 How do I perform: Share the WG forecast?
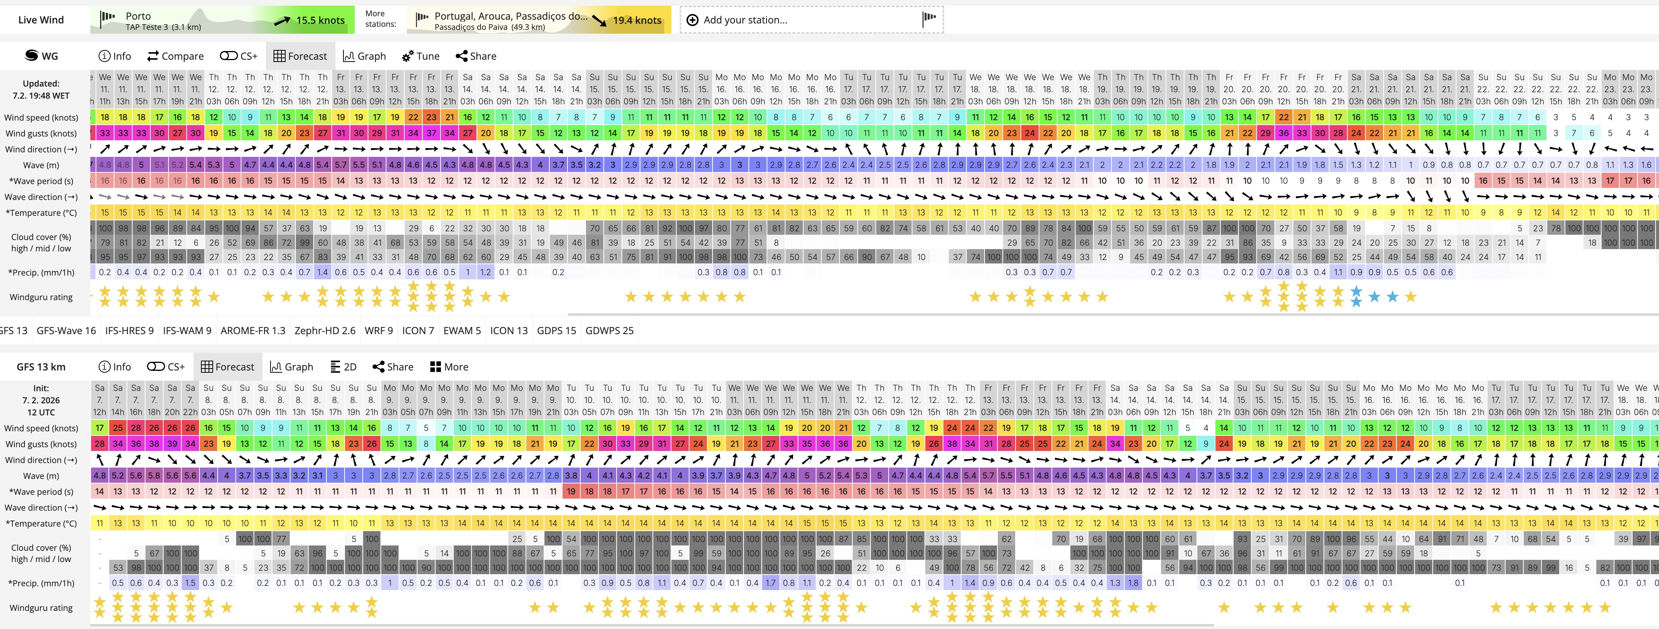(x=475, y=56)
